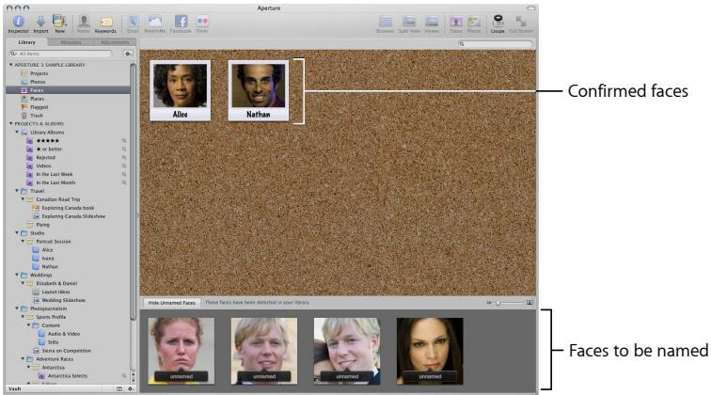Viewport: 711px width, 395px height.
Task: Hide the unnamed faces panel
Action: coord(172,303)
